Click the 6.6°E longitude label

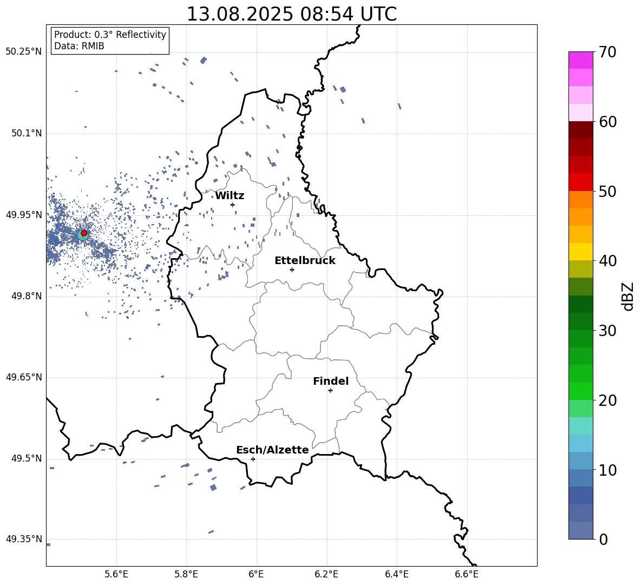coord(467,574)
